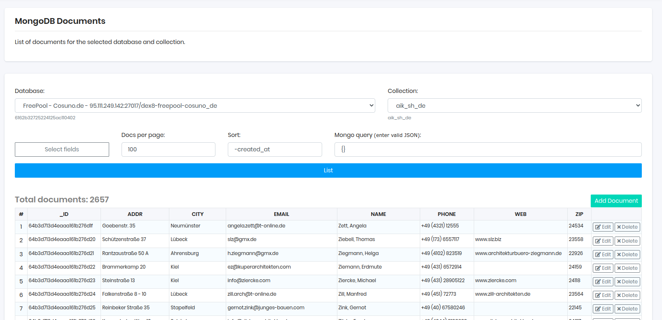Viewport: 662px width, 320px height.
Task: Select email slz@gmx.de
Action: [x=242, y=239]
